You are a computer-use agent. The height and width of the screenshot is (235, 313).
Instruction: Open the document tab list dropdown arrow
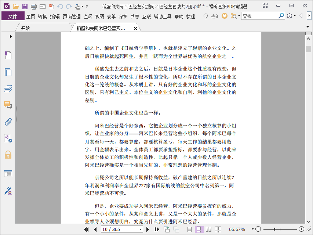coord(307,26)
